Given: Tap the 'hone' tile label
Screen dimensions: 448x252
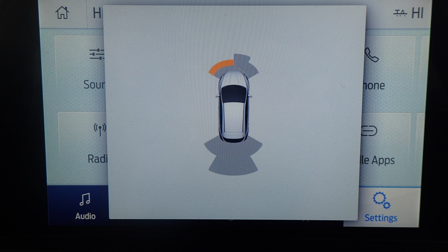Looking at the screenshot, I should point(374,85).
